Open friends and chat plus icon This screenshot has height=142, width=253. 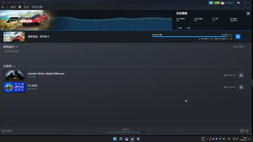tap(247, 131)
